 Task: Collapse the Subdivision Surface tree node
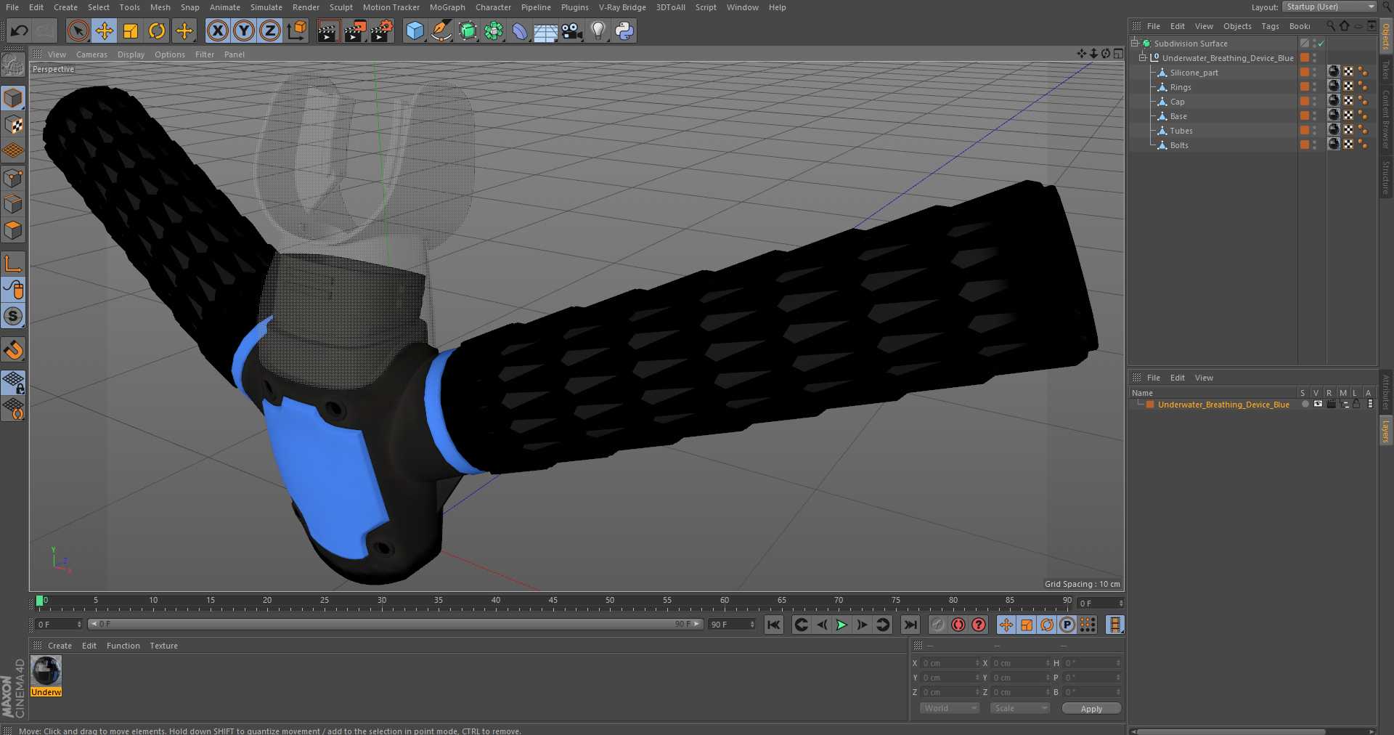[x=1134, y=44]
